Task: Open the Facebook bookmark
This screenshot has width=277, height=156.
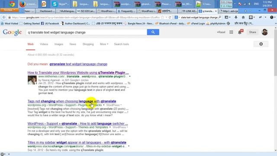Action: [x=50, y=23]
